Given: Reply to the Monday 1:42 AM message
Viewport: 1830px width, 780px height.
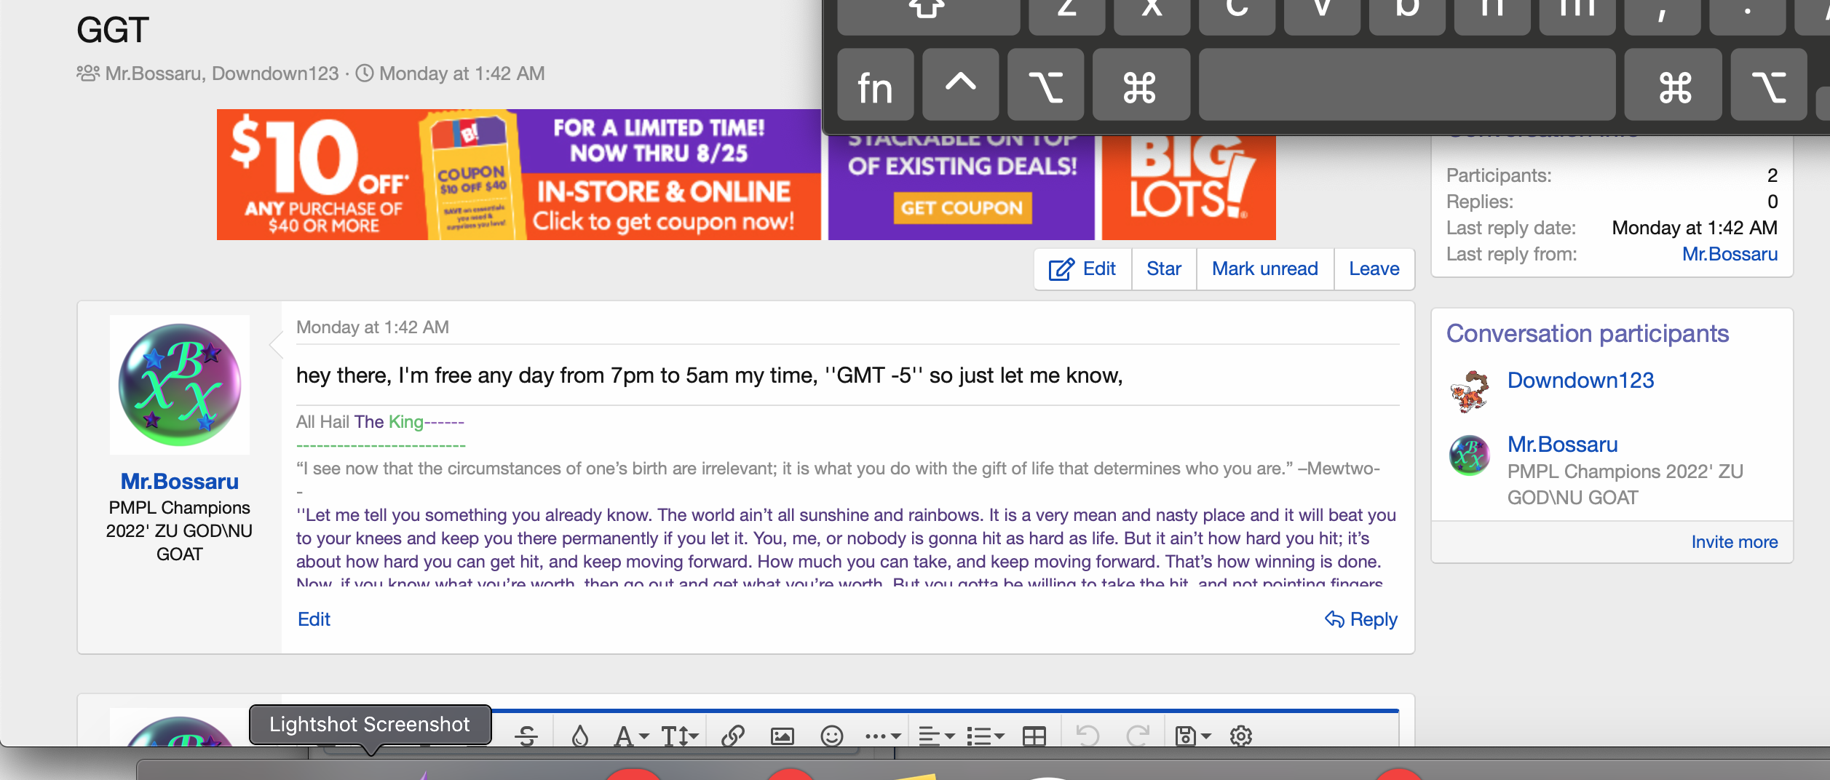Looking at the screenshot, I should point(1360,619).
